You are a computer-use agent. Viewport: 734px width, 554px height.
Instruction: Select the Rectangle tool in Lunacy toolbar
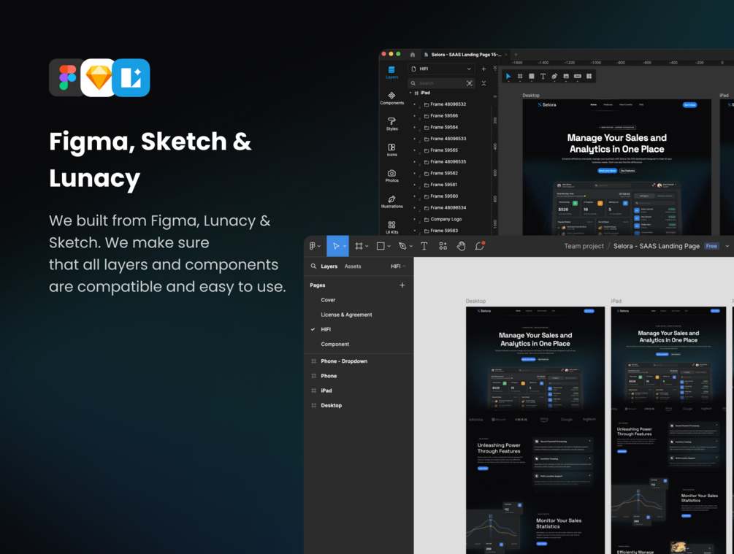531,76
